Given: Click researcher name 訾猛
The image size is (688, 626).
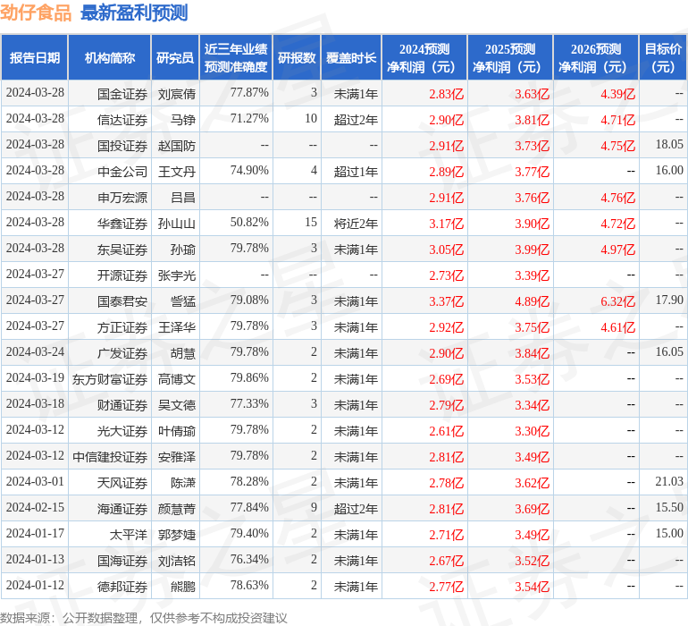Looking at the screenshot, I should coord(183,300).
